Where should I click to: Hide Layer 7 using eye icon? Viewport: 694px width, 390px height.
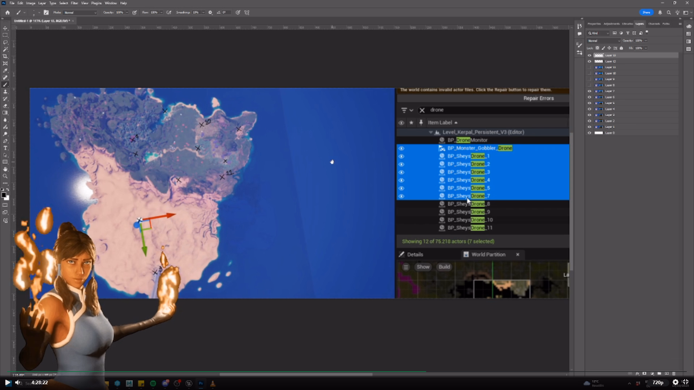coord(590,91)
